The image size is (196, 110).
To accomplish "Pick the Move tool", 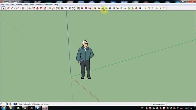I will tap(37, 8).
